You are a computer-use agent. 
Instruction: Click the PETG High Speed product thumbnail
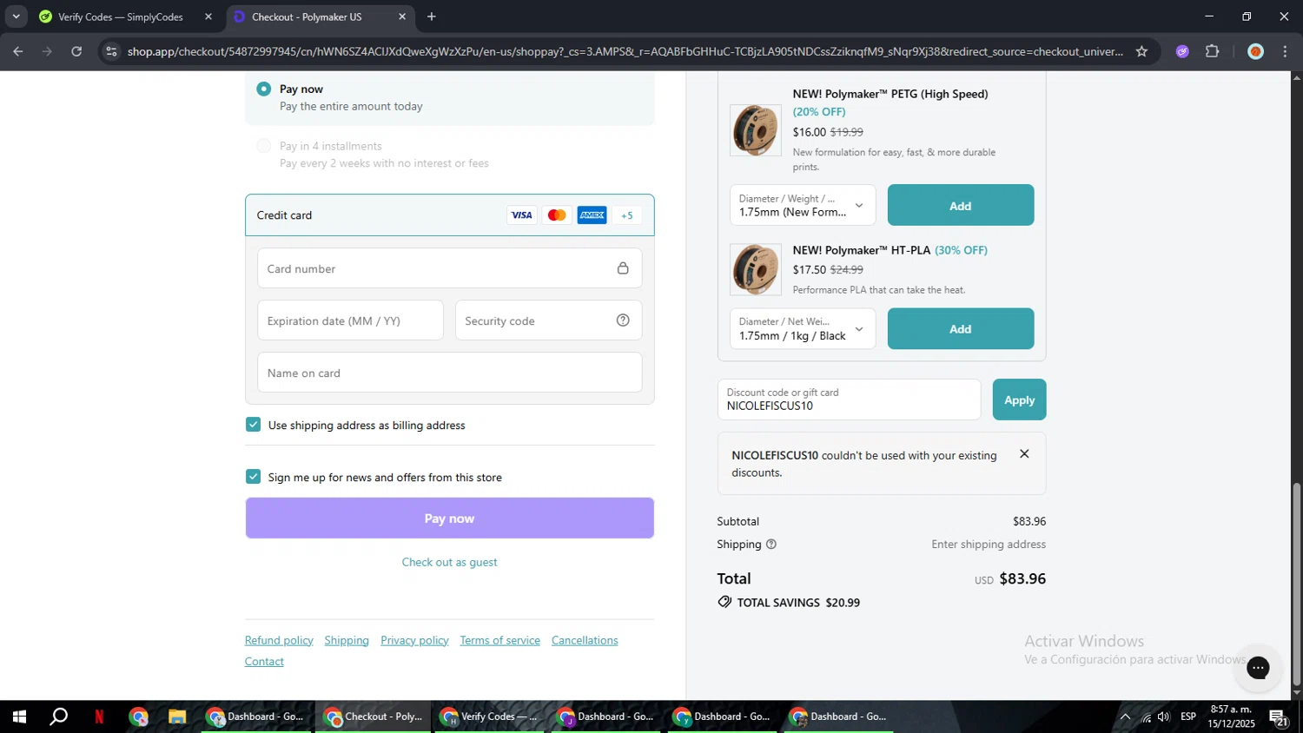pos(756,130)
